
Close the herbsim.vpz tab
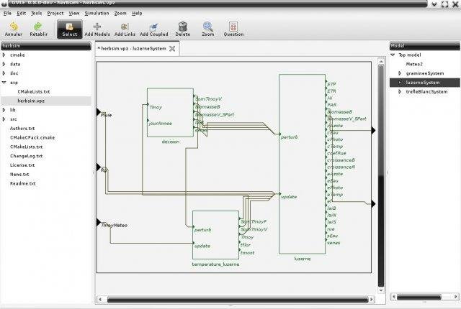click(x=172, y=49)
